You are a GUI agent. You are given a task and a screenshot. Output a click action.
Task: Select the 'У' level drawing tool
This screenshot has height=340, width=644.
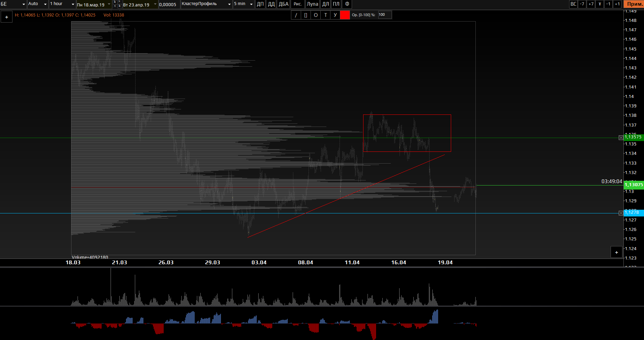coord(335,15)
